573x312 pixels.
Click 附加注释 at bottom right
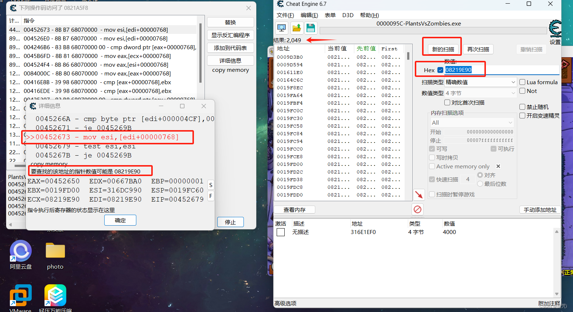549,303
